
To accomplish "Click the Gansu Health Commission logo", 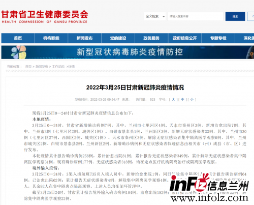I will pos(45,17).
